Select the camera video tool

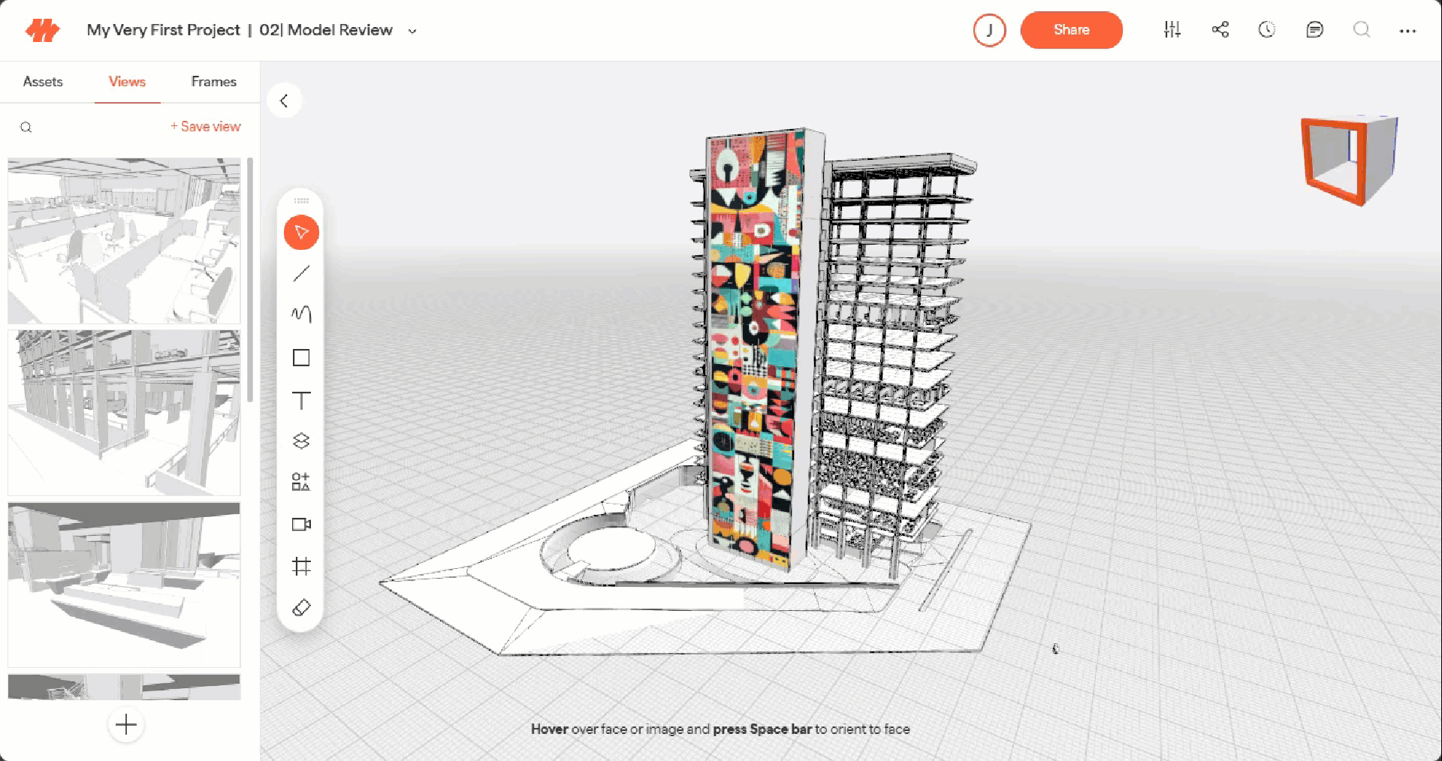pyautogui.click(x=301, y=525)
